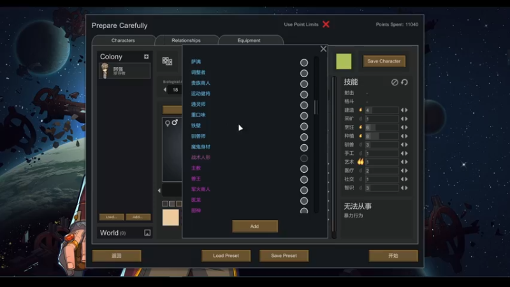
Task: Reset skills with the undo arrow icon
Action: [x=404, y=82]
